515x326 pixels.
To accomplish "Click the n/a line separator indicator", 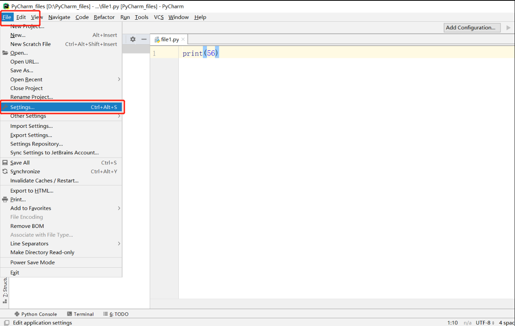I will [468, 322].
